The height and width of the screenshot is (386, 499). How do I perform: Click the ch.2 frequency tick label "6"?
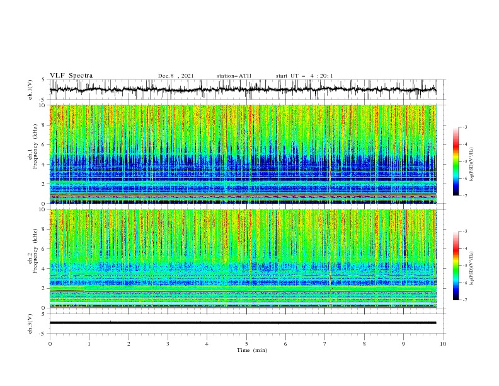pos(45,249)
